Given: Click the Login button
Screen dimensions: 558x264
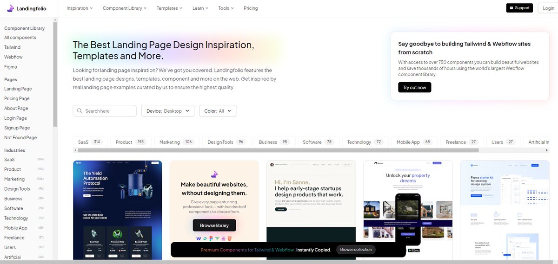Looking at the screenshot, I should tap(548, 8).
